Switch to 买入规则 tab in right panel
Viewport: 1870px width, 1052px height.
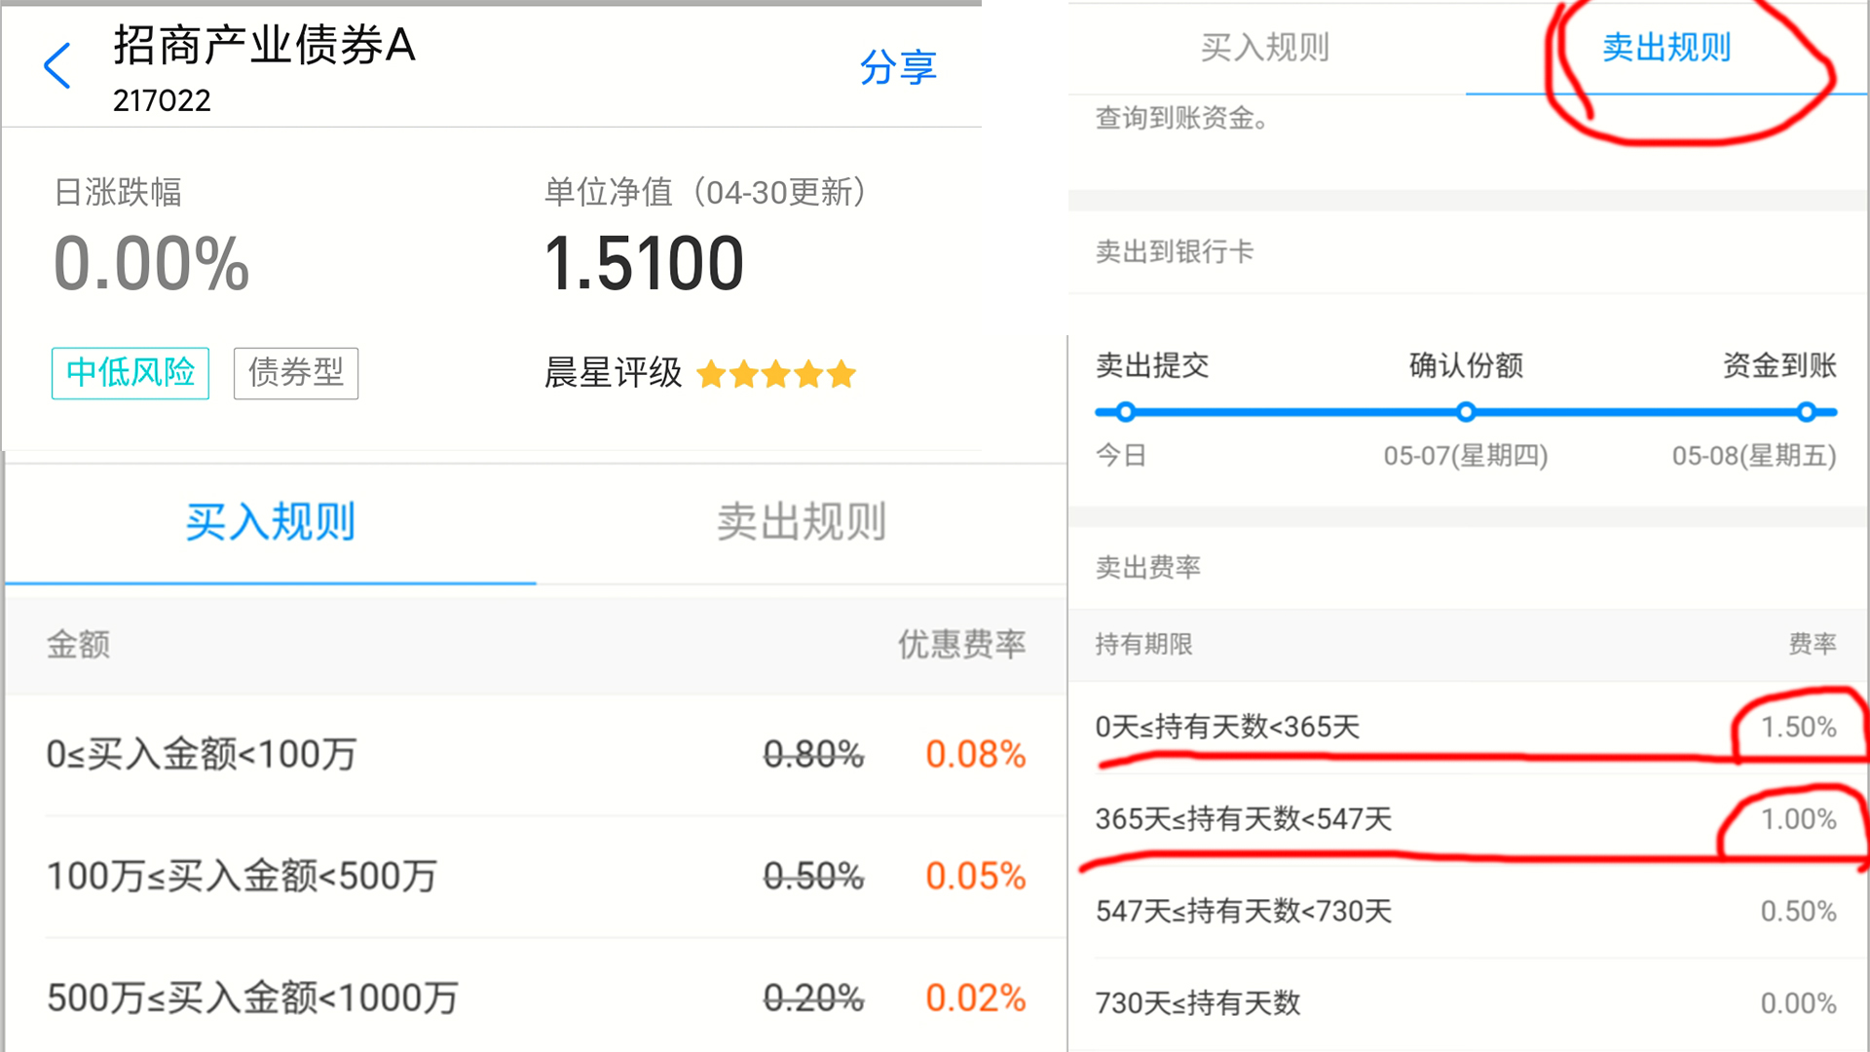pyautogui.click(x=1265, y=47)
